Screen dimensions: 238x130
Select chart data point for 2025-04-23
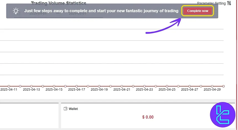tap(144, 86)
